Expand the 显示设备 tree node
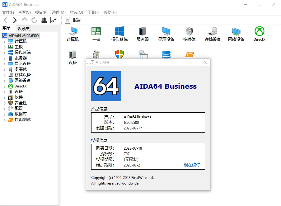 click(x=5, y=64)
